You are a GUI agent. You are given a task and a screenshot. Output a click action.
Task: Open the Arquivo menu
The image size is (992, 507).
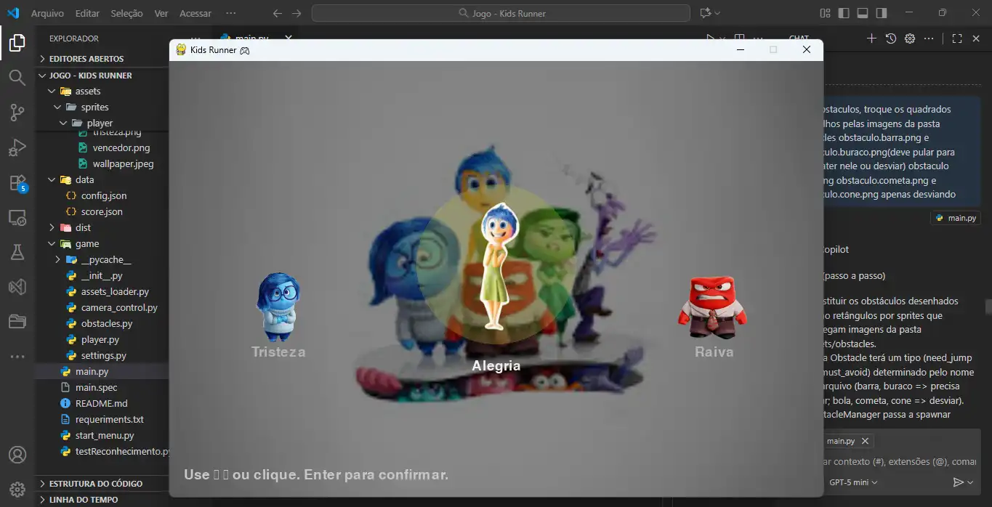pyautogui.click(x=47, y=13)
